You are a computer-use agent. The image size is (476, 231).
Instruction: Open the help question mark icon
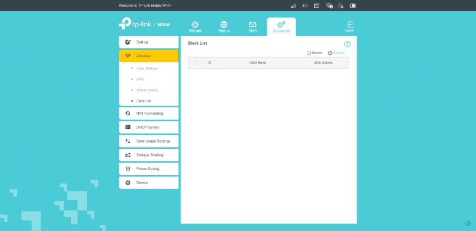[347, 44]
